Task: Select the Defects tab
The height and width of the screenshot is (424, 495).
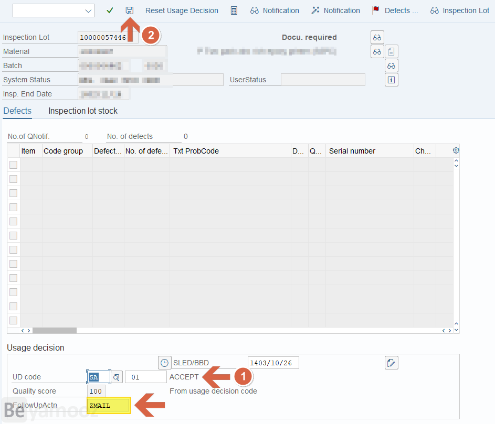Action: (17, 111)
